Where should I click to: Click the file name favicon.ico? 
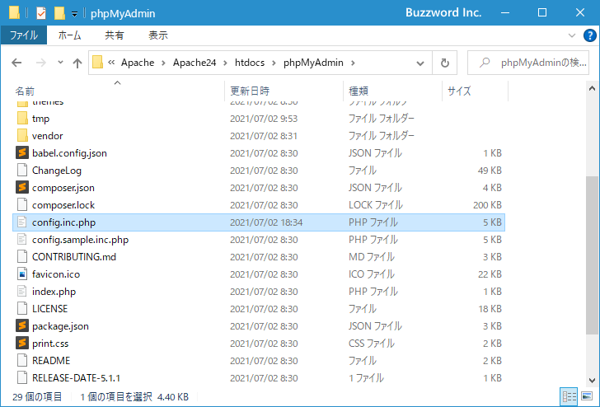pyautogui.click(x=56, y=274)
